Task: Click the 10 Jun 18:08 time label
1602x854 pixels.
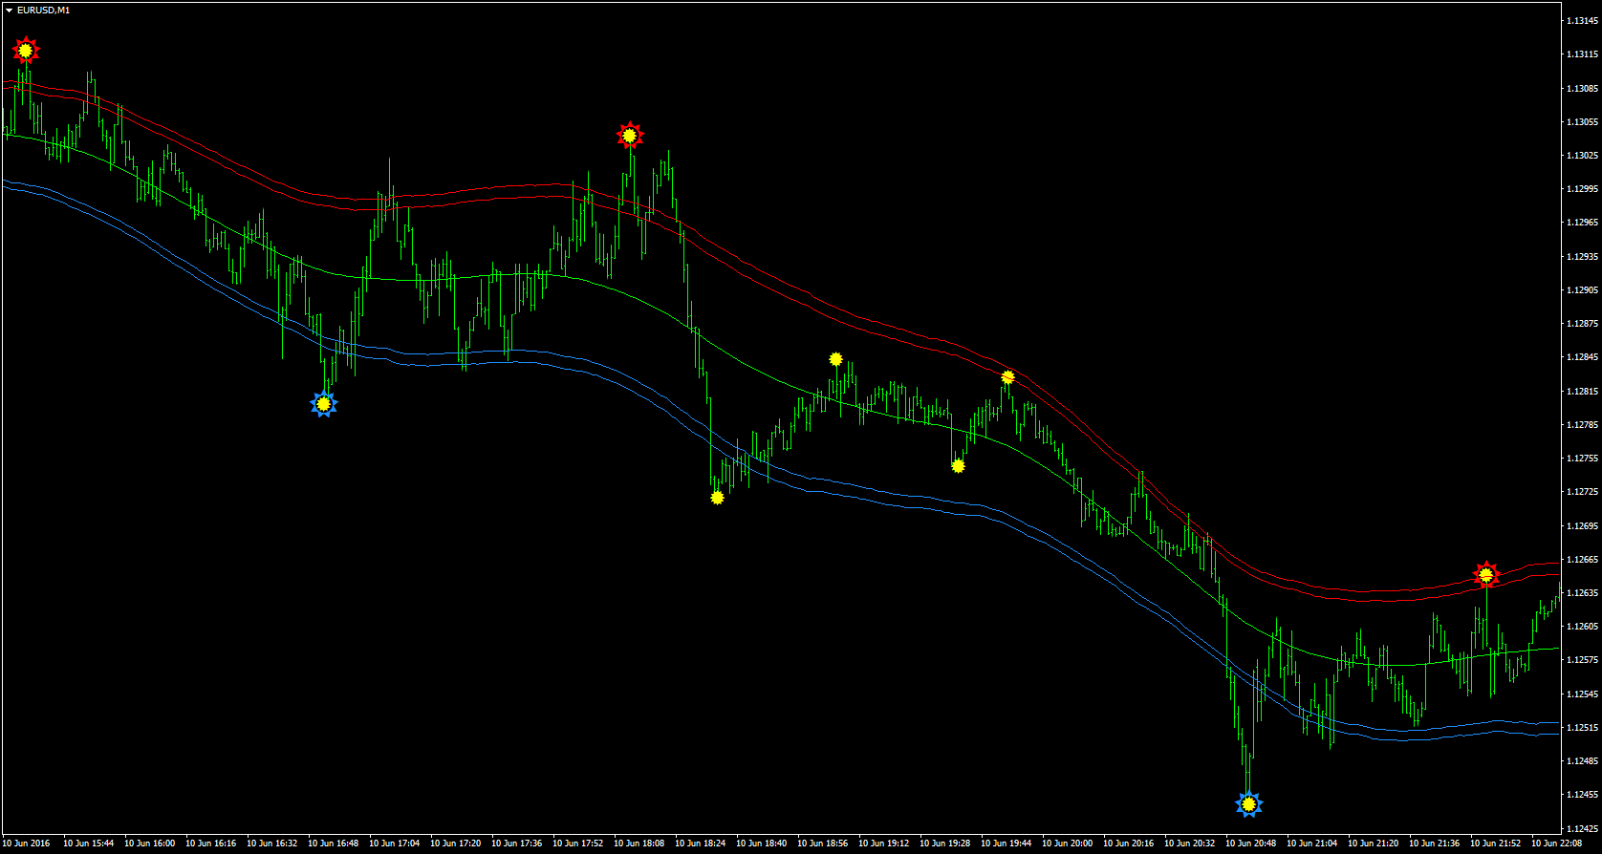Action: click(639, 843)
